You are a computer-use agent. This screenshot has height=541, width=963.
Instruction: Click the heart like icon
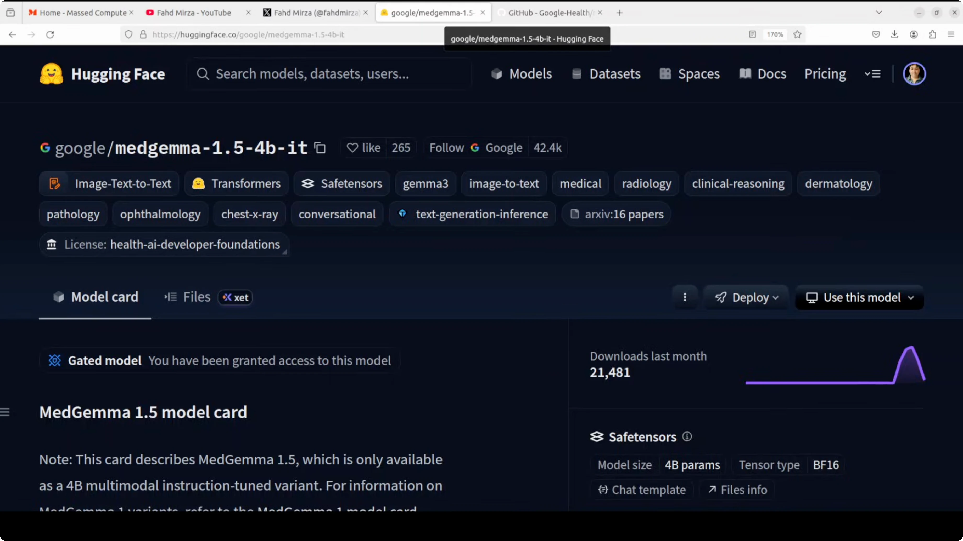point(352,148)
